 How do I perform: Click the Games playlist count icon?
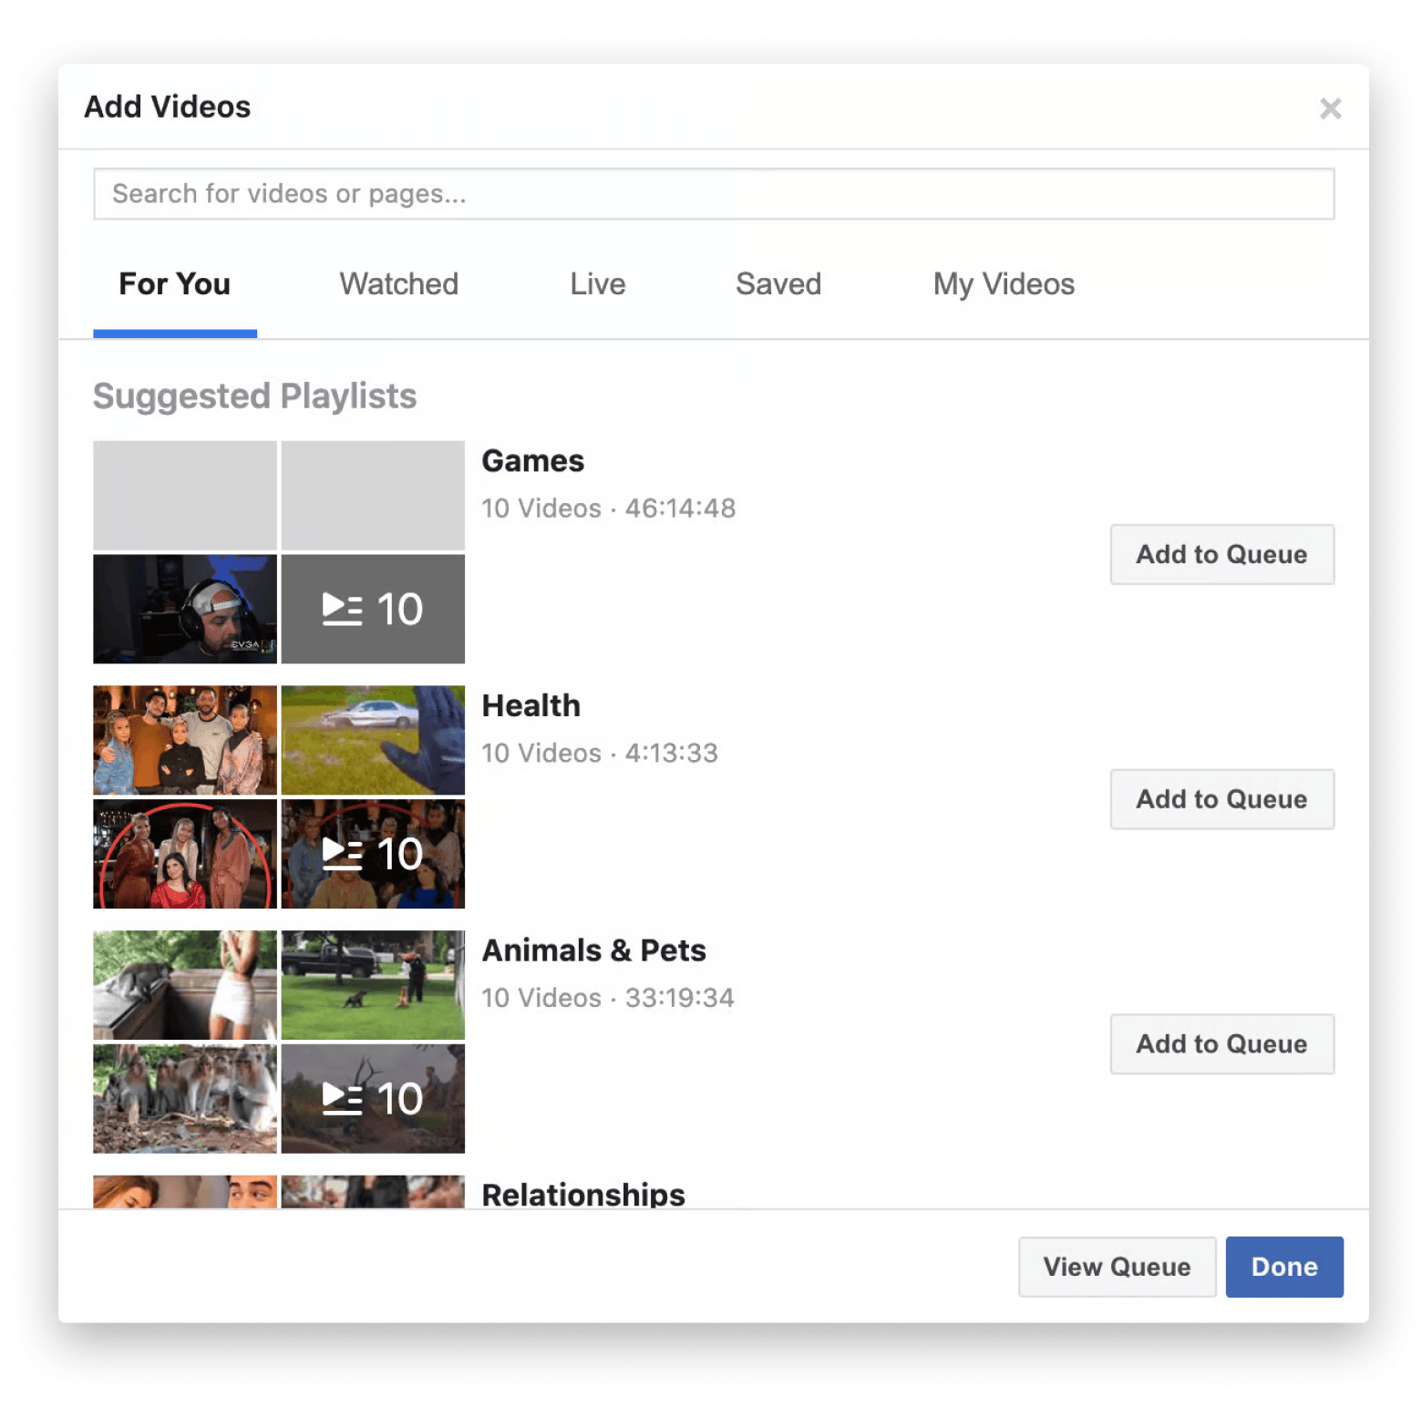(373, 609)
